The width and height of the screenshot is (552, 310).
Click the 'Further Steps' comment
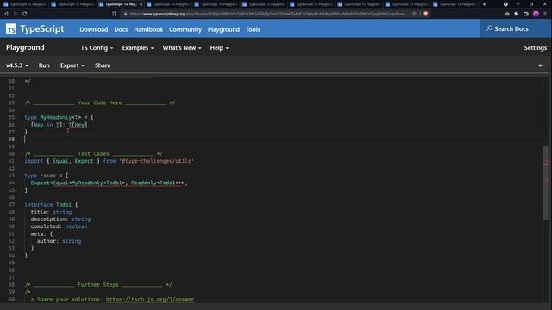pos(98,285)
